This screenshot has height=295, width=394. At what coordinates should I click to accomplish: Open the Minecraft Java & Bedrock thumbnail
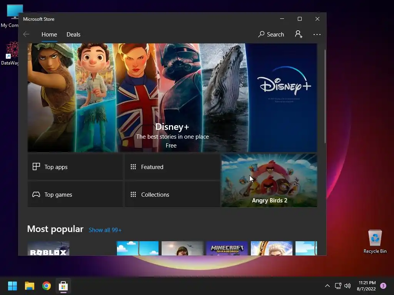click(x=227, y=249)
